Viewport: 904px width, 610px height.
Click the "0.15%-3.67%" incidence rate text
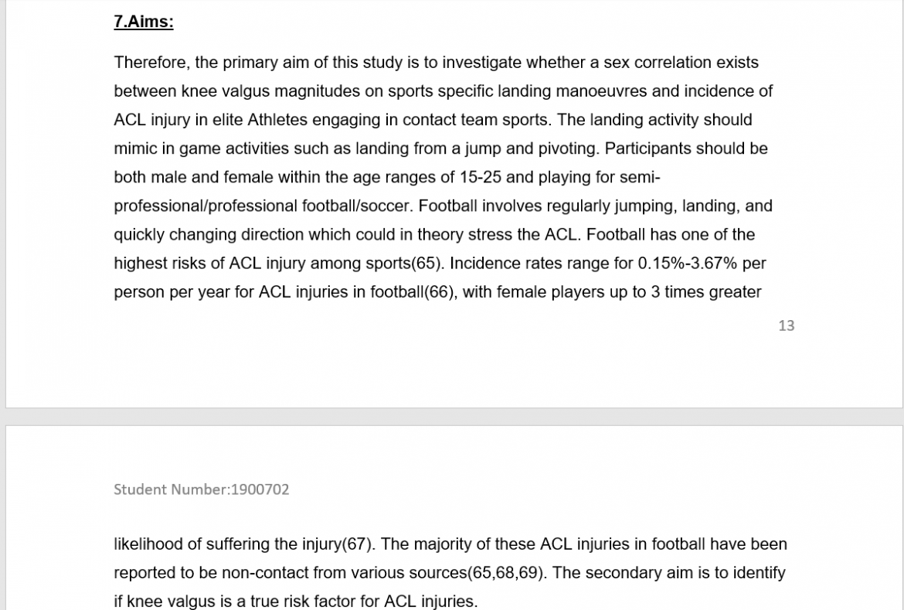(x=687, y=264)
